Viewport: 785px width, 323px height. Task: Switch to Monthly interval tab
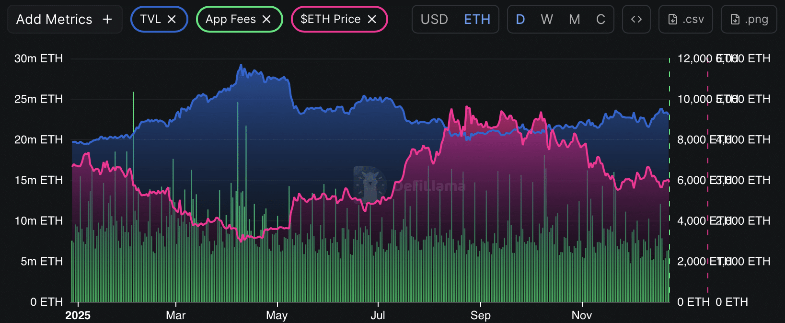click(575, 19)
